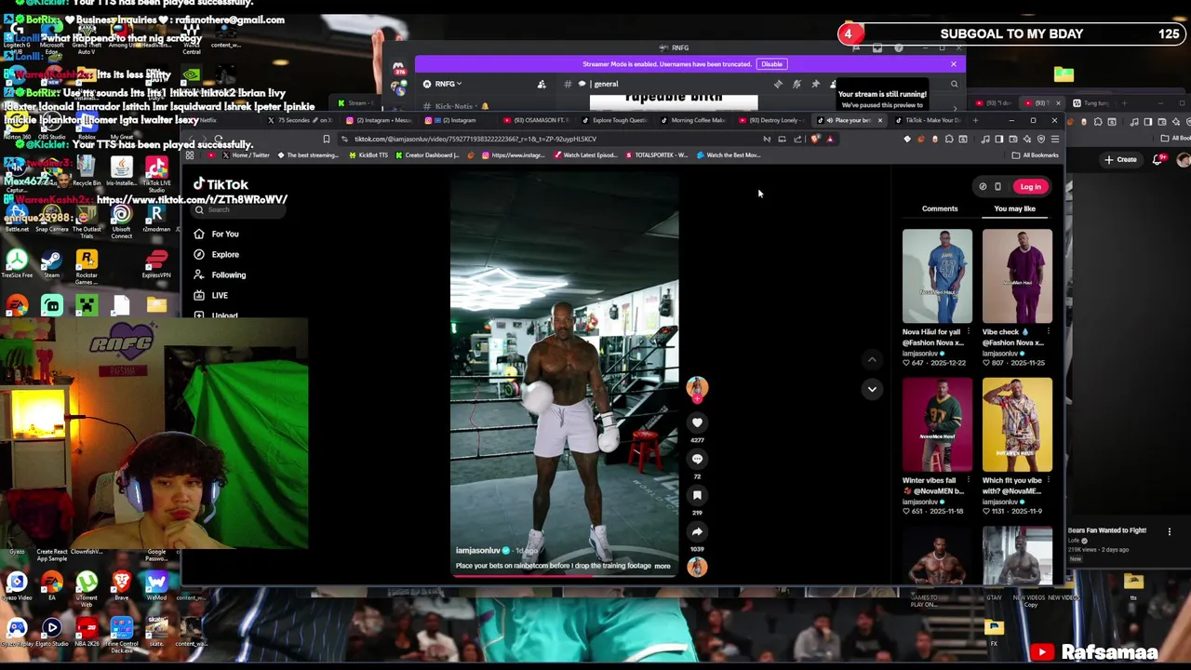Disable Streamer Mode in the Discord banner
Screen dimensions: 1191x670
771,64
